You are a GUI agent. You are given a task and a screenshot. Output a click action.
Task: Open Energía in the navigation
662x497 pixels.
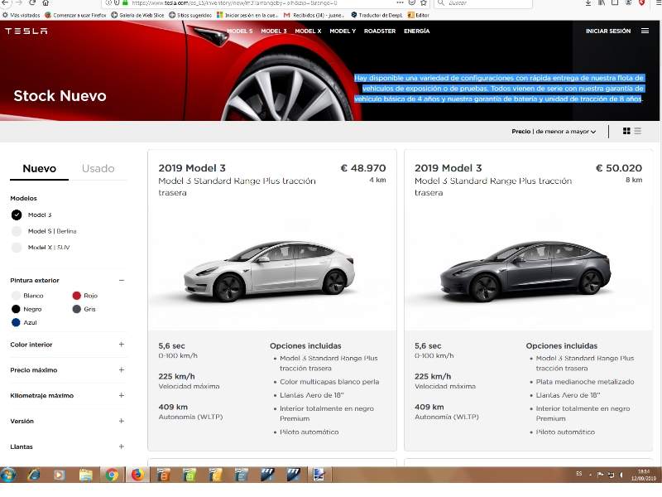[x=416, y=31]
